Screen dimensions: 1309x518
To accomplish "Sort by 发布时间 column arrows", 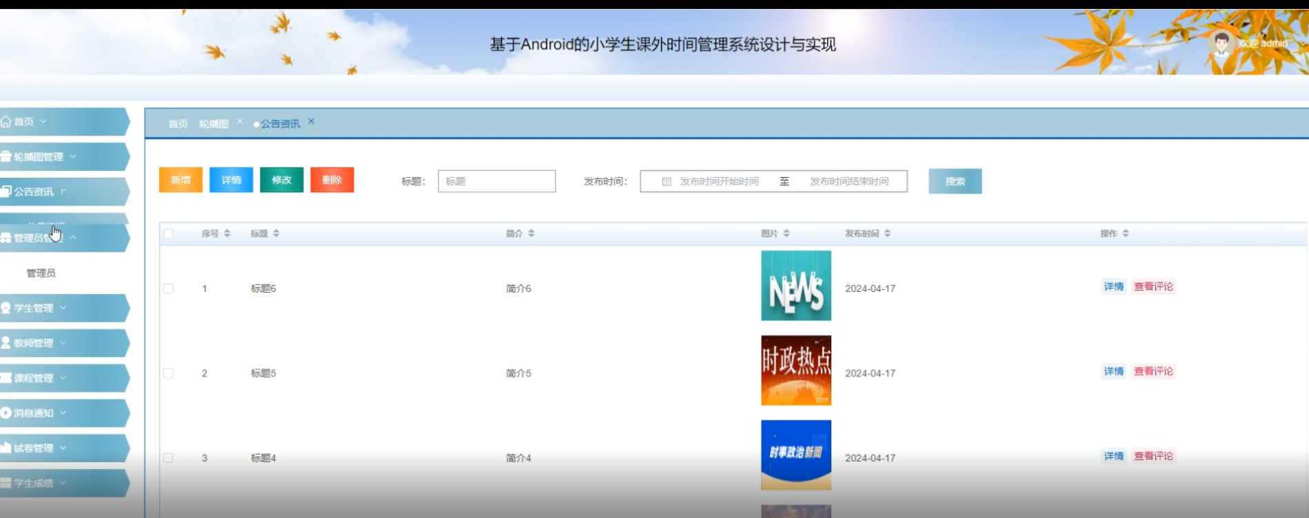I will pos(887,234).
